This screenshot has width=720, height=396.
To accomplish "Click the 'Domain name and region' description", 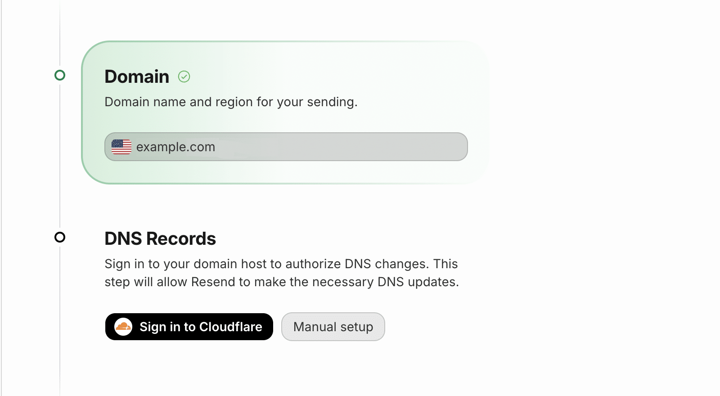I will click(x=231, y=102).
